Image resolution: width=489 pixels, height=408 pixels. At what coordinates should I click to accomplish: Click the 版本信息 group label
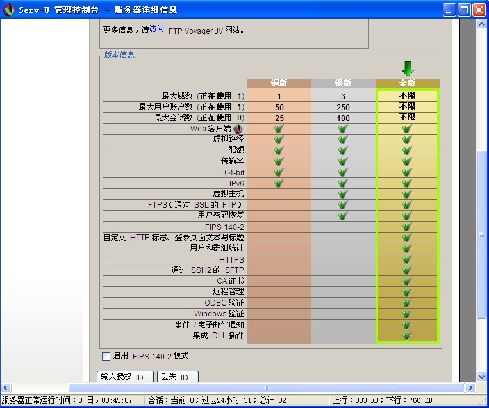(119, 55)
